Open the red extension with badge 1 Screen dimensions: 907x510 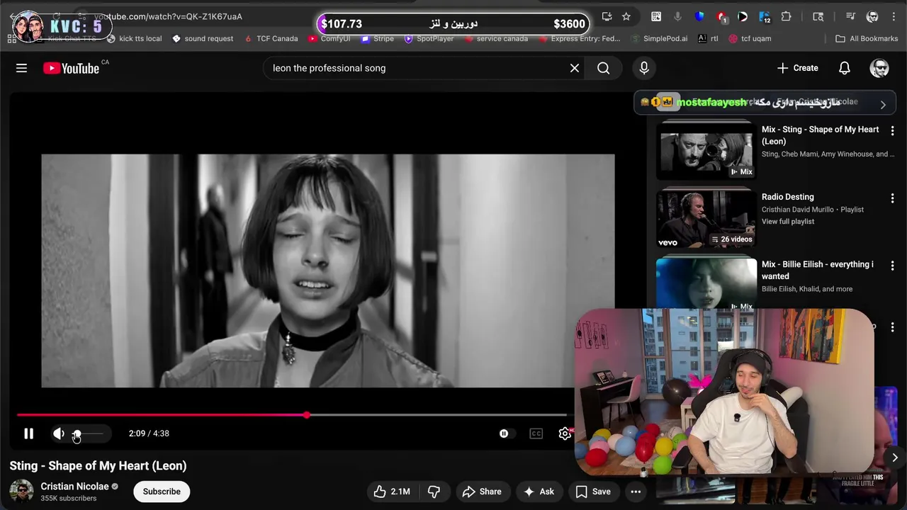[721, 16]
